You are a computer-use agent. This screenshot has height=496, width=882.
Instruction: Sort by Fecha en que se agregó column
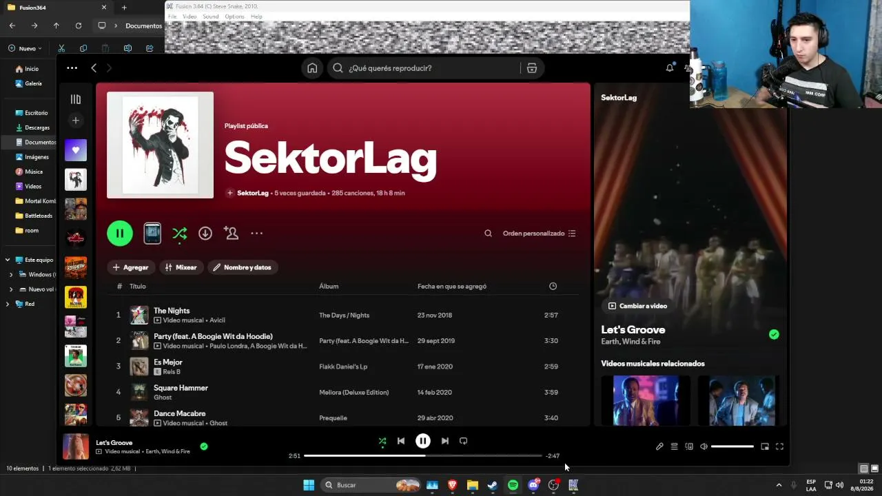pos(452,287)
